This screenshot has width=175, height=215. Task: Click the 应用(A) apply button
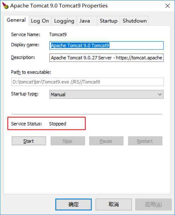[x=153, y=205]
